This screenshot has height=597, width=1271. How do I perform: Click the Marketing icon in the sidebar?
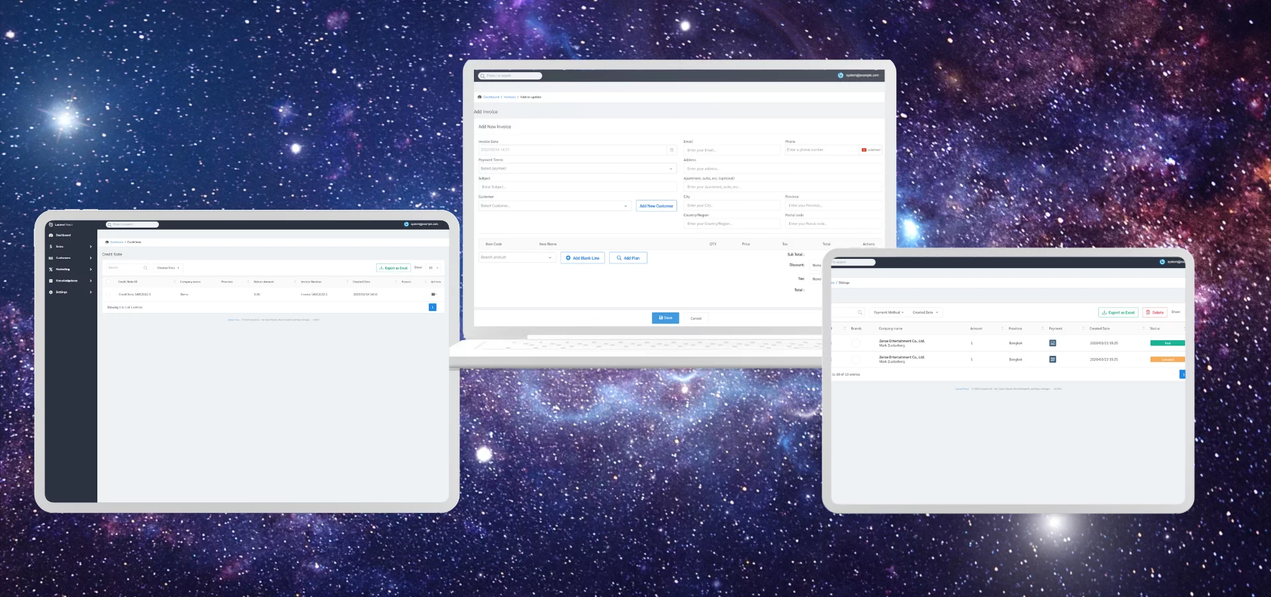52,269
